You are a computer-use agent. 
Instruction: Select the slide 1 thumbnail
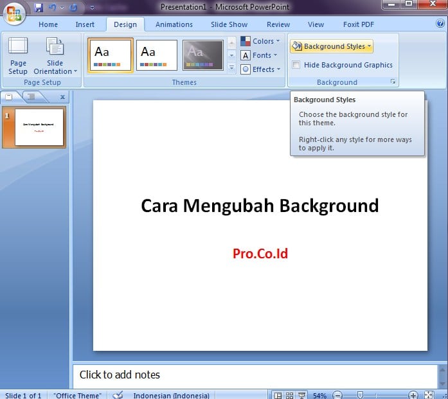tap(34, 127)
